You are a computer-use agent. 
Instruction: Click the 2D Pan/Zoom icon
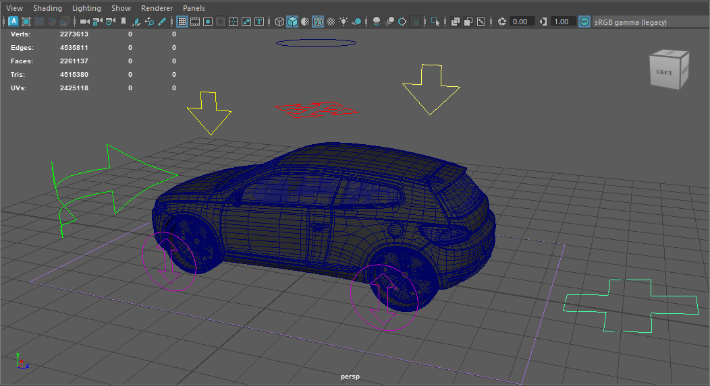coord(149,22)
